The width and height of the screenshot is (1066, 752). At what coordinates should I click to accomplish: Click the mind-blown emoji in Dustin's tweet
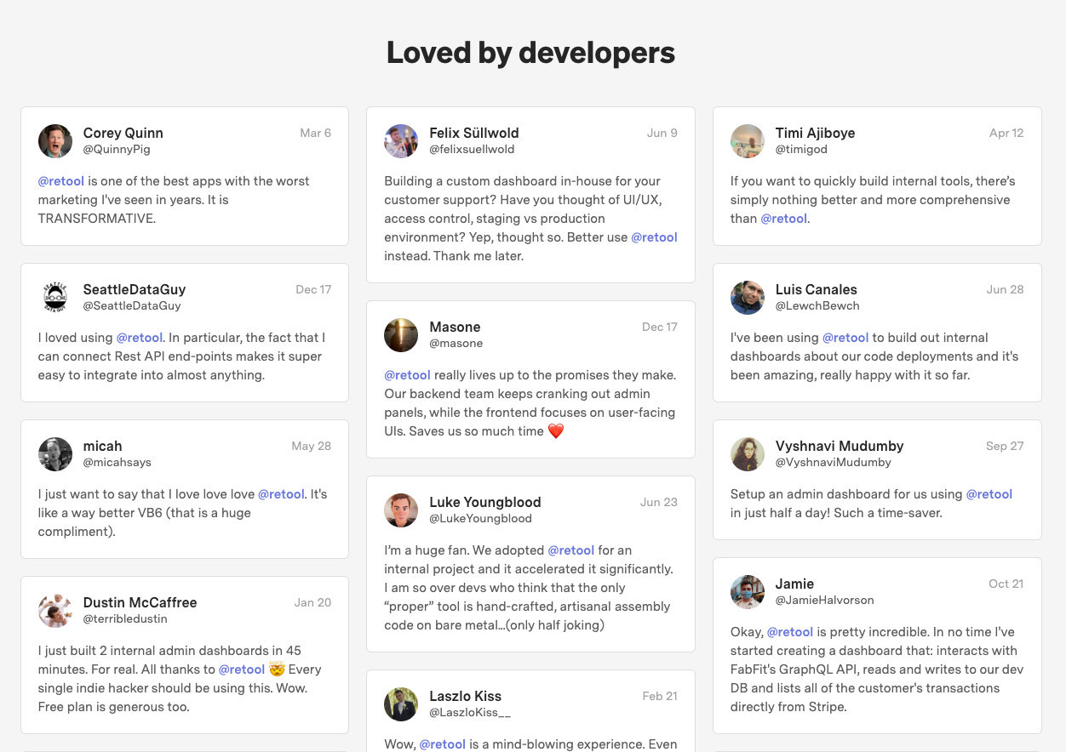(x=277, y=669)
